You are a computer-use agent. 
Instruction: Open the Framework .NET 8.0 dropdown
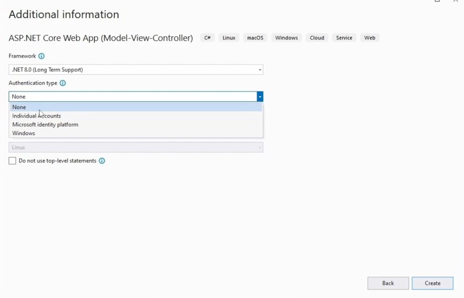pyautogui.click(x=136, y=70)
